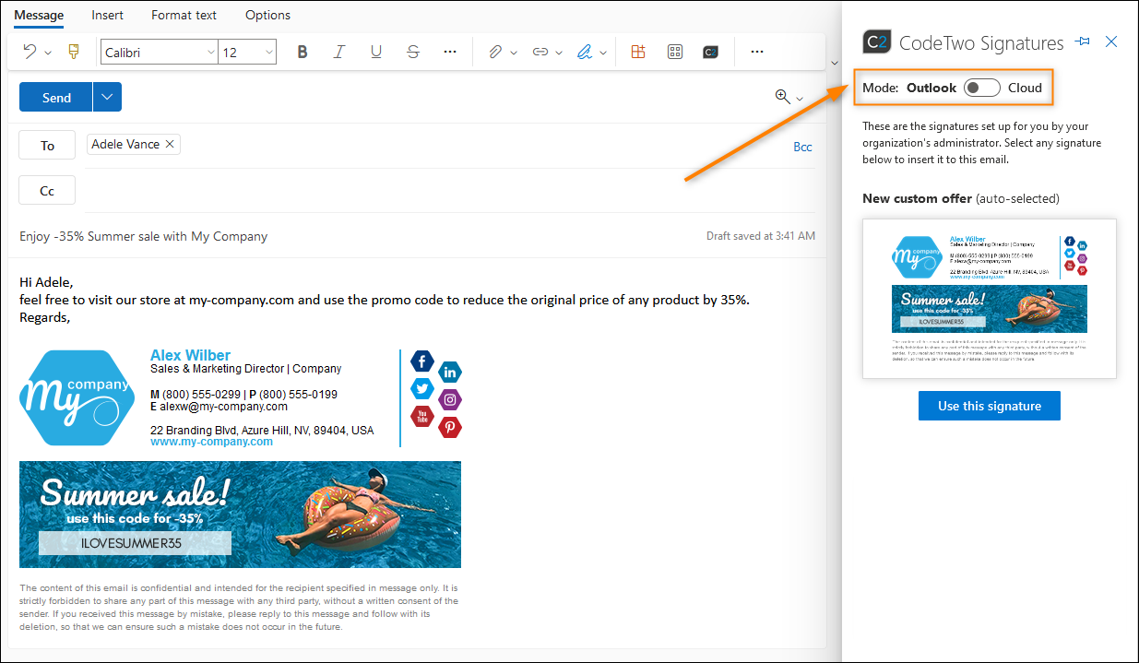
Task: Open the CodeTwo Signatures add-in icon
Action: click(x=710, y=52)
